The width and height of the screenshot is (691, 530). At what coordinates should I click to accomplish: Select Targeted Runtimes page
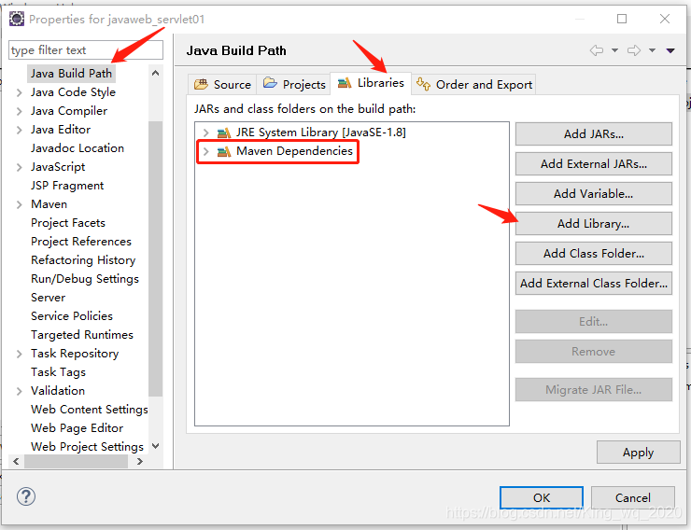coord(82,335)
